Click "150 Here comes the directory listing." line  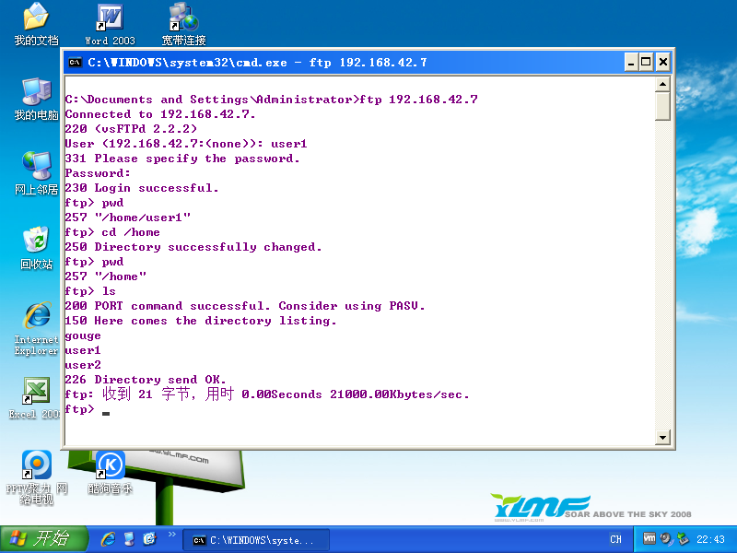(201, 321)
